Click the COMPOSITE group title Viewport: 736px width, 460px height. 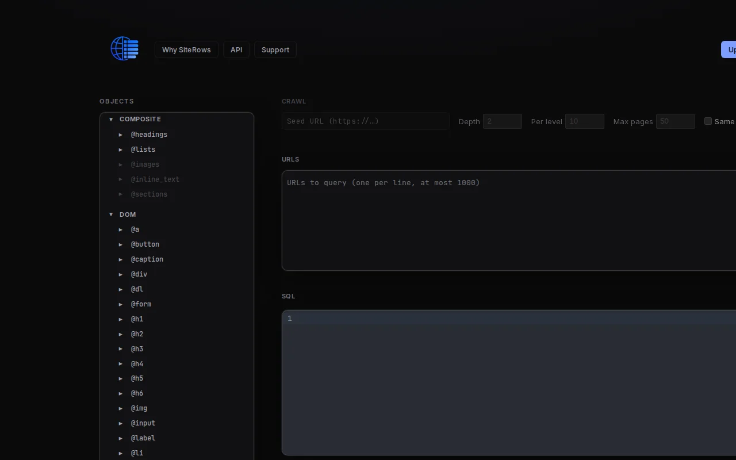coord(140,119)
